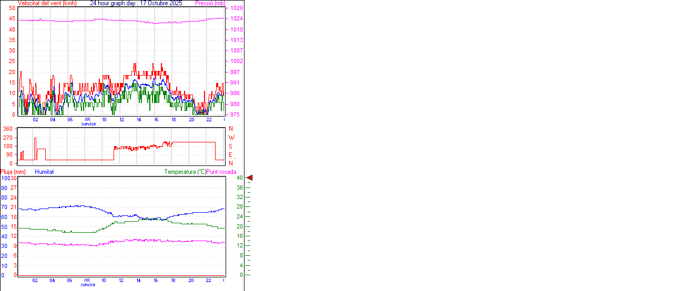Viewport: 673px width, 291px height.
Task: Click the 'E' compass direction label
Action: point(230,154)
